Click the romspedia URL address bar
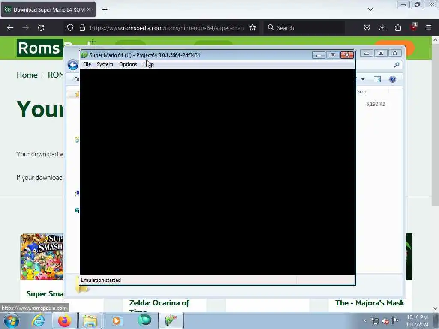 [x=167, y=28]
